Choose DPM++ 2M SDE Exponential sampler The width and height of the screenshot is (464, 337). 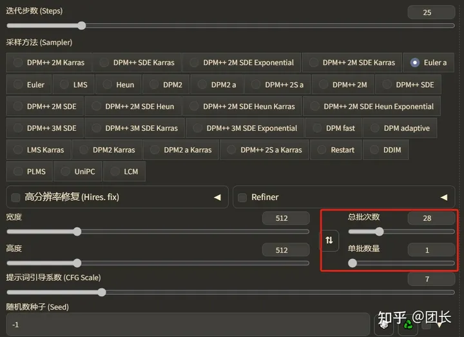tap(242, 63)
